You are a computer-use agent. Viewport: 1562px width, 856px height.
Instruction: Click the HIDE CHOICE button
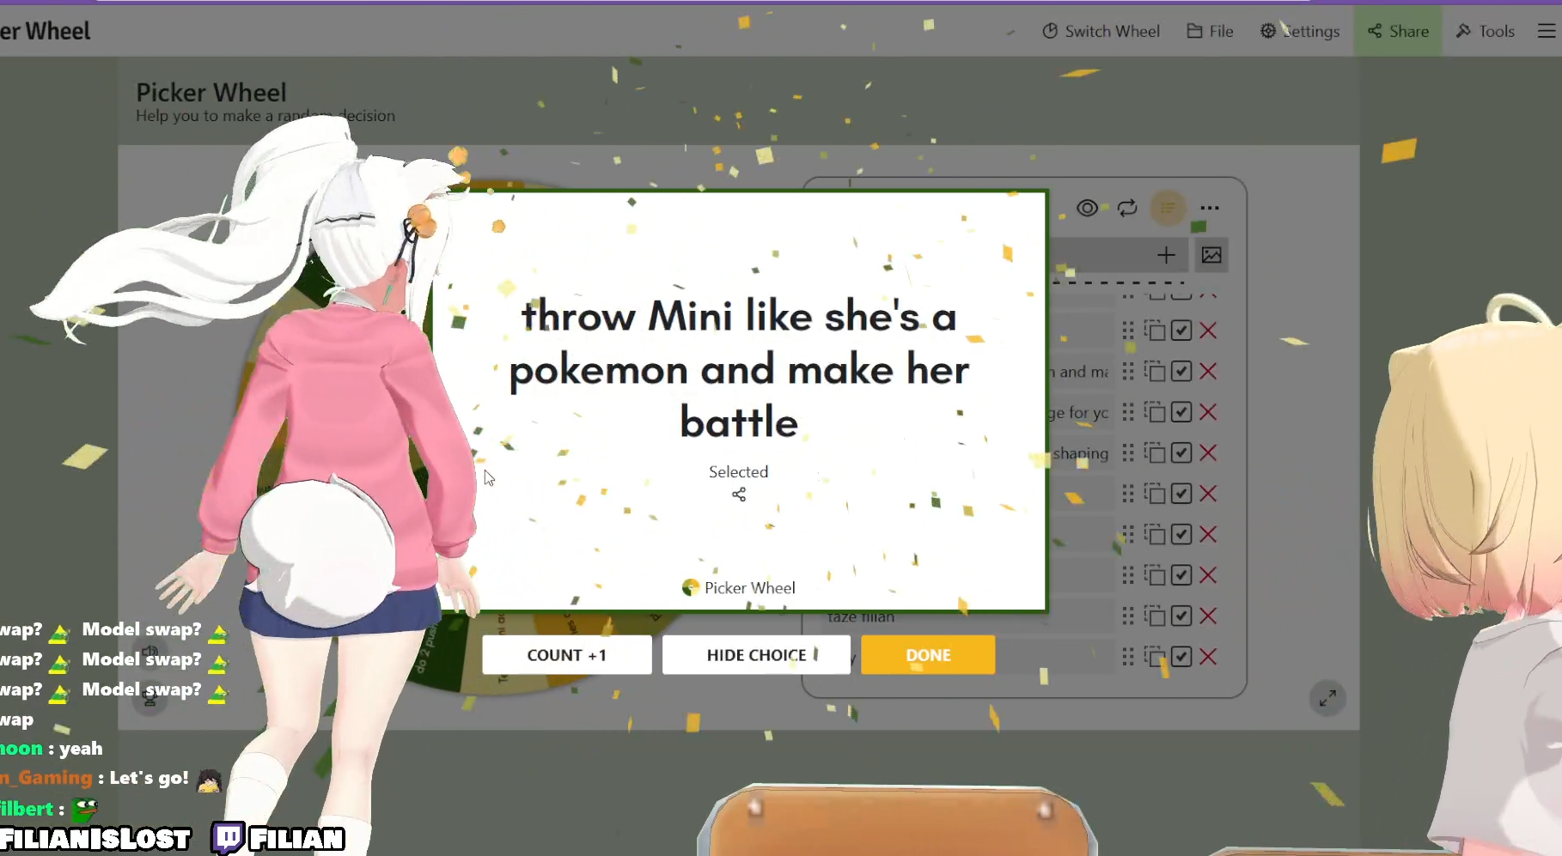tap(756, 655)
